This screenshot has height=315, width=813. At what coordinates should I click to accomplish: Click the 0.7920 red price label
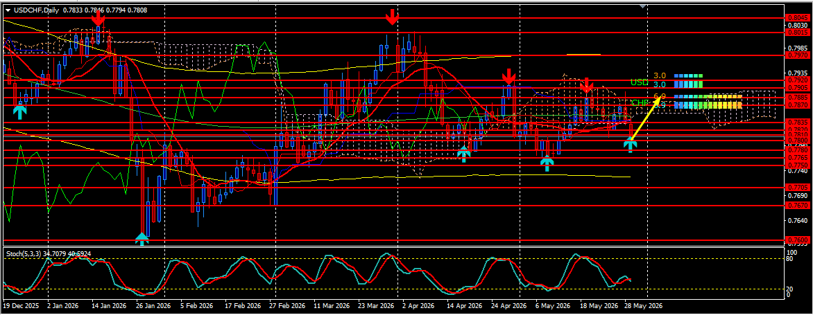(x=798, y=80)
